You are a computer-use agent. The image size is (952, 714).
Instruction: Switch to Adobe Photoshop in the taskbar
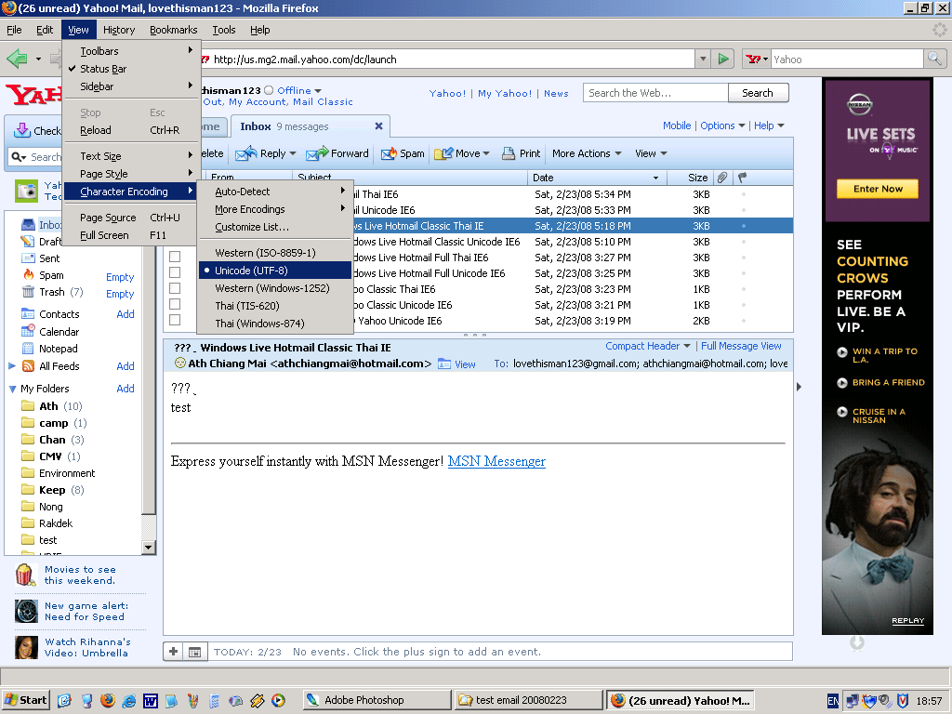coord(377,700)
